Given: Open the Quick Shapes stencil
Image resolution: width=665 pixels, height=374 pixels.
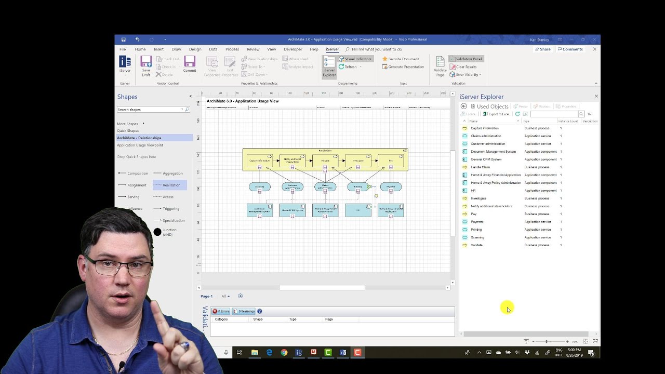Looking at the screenshot, I should click(128, 131).
